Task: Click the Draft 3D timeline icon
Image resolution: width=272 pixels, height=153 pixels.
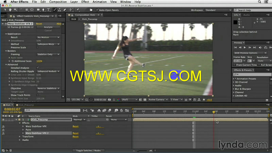Action: [92, 110]
